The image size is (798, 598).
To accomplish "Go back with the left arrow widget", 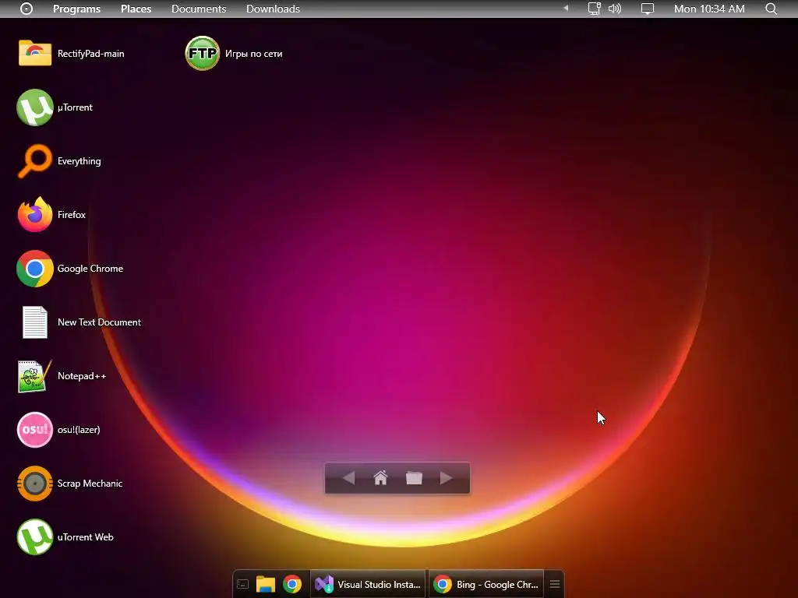I will coord(348,478).
